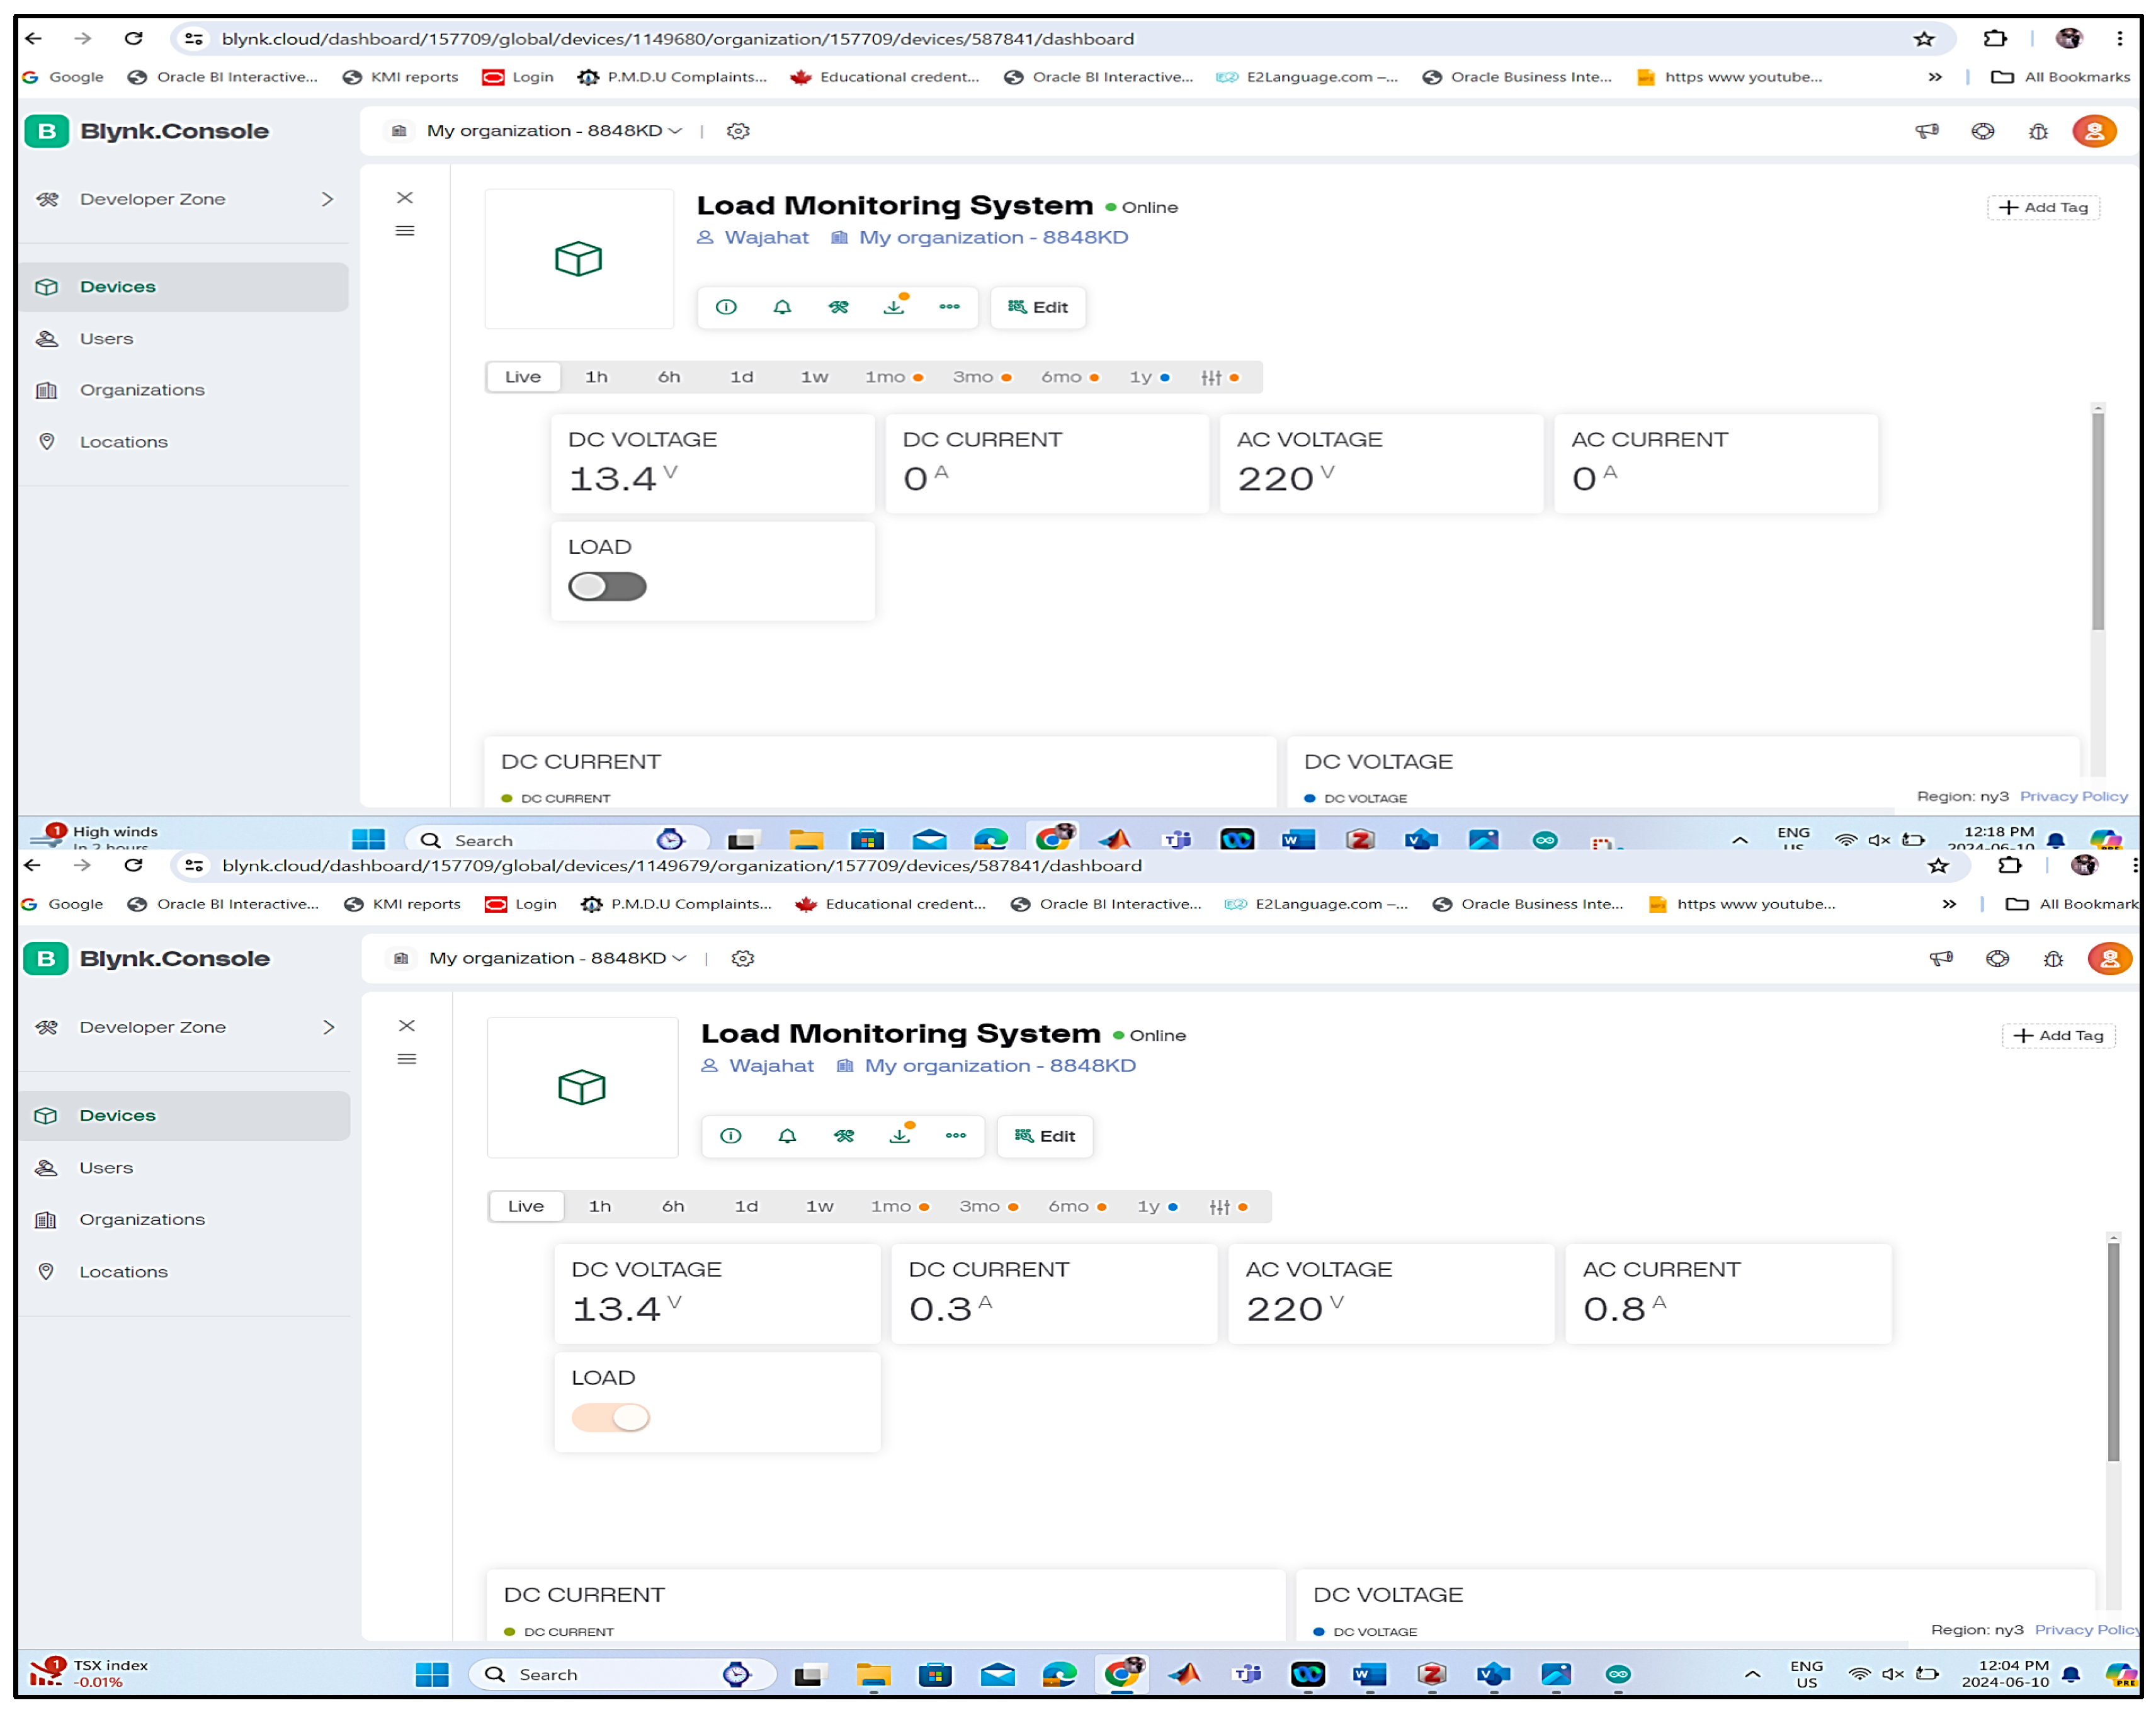
Task: Bookmark the page ending 1149680 with the star
Action: click(1924, 39)
